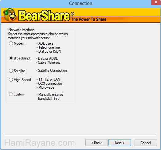Click the 'OC3 connection' text

point(50,83)
